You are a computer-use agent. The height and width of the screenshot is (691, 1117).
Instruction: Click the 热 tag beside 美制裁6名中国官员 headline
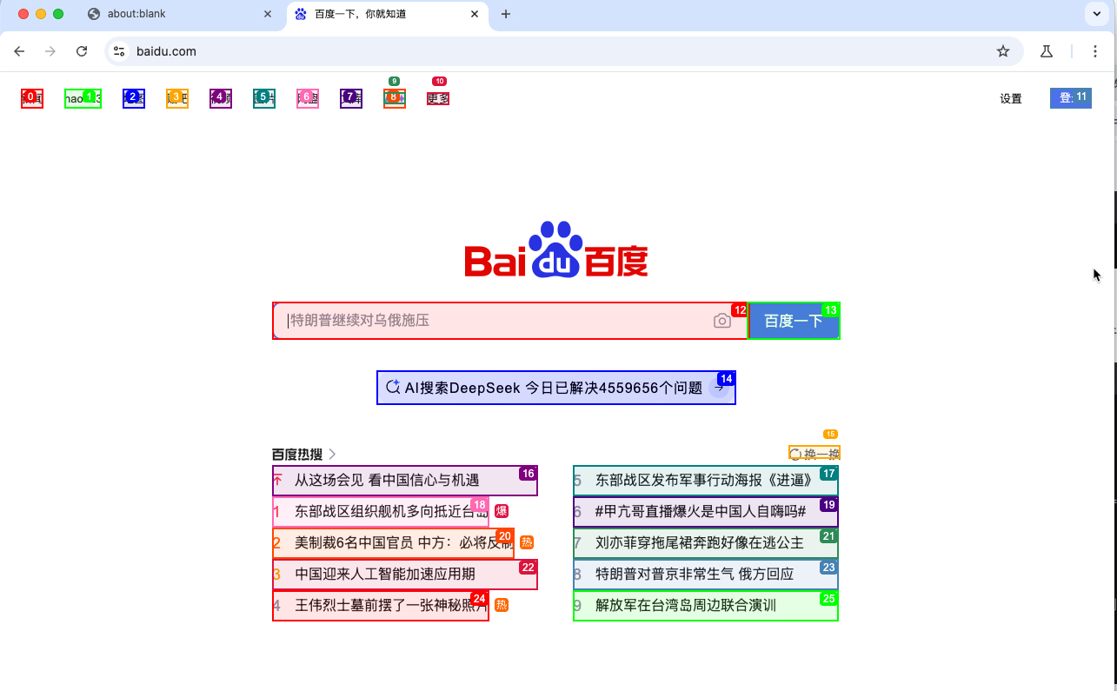pos(527,542)
